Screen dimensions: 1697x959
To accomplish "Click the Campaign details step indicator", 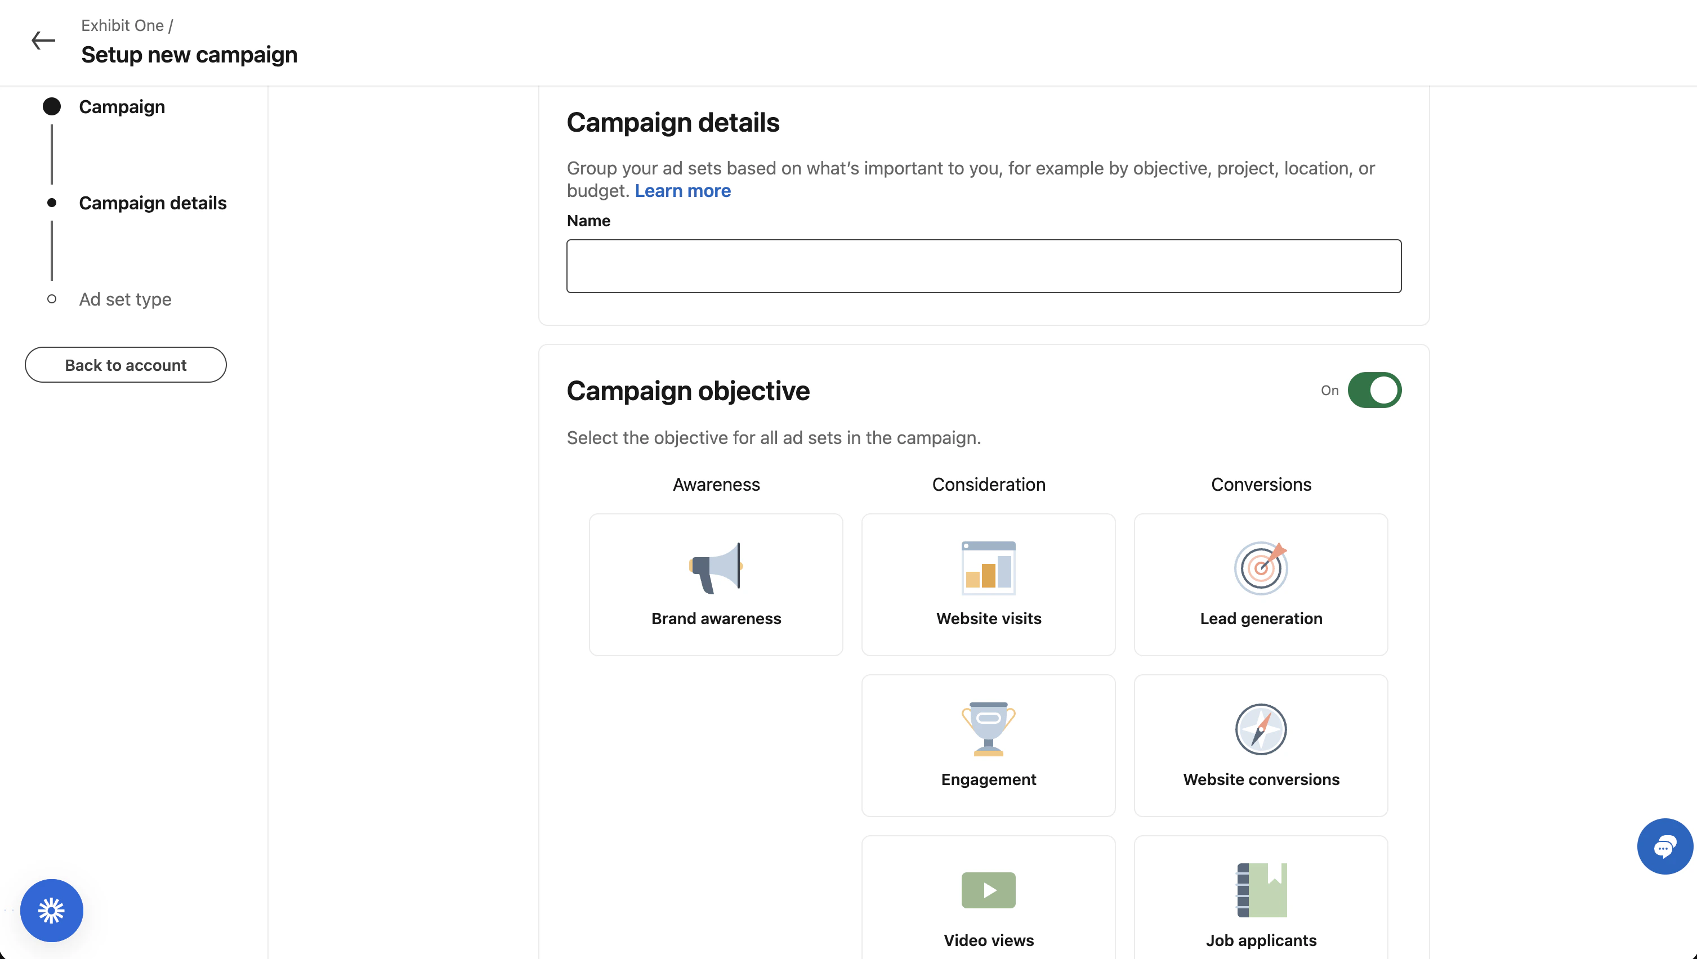I will [52, 203].
